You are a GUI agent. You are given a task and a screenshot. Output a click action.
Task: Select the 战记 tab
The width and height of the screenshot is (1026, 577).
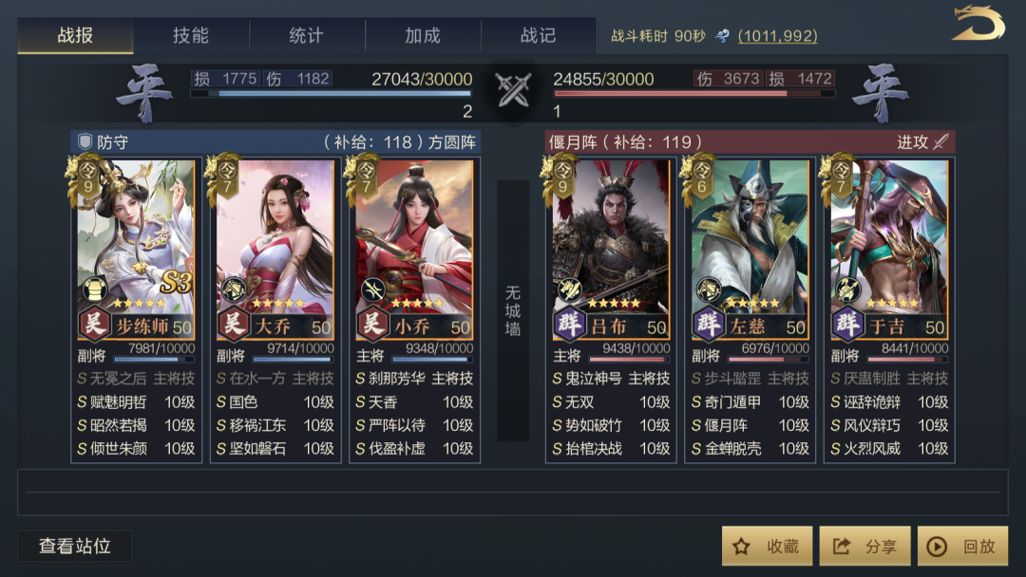(539, 35)
